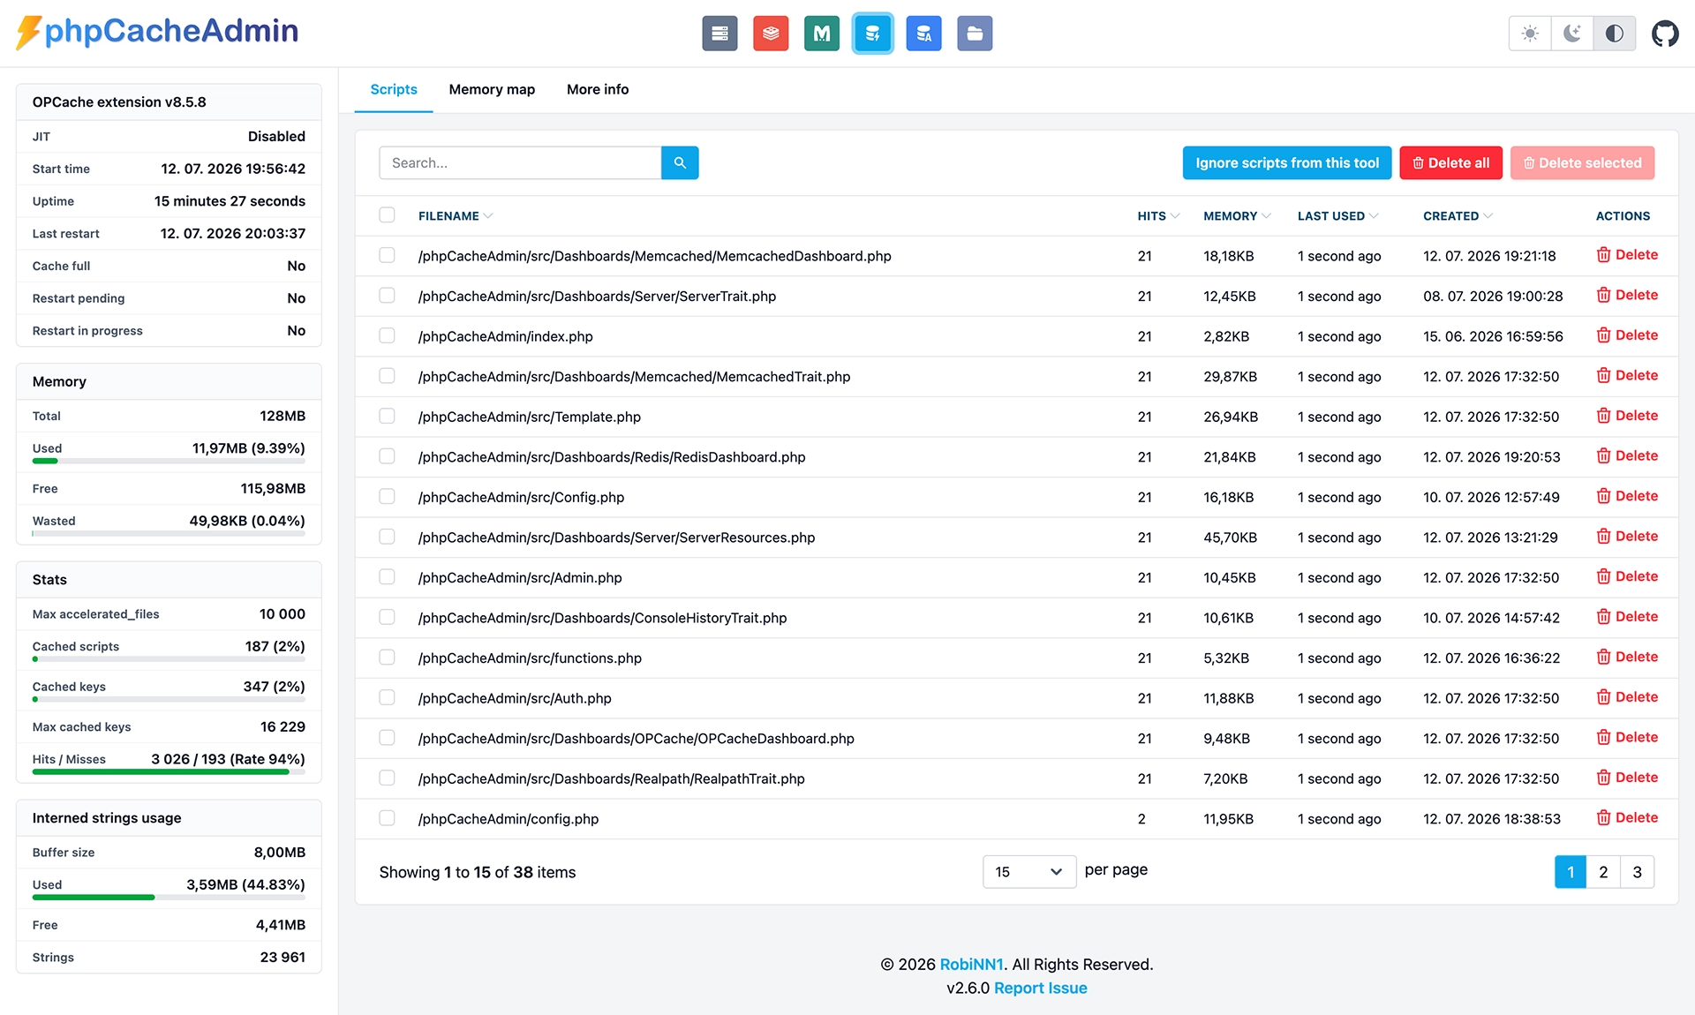Check the RedisDashboard.php row checkbox
The image size is (1695, 1015).
[387, 455]
